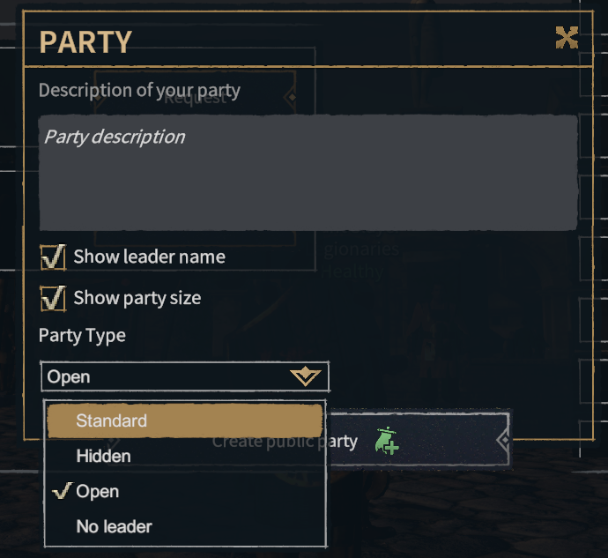The width and height of the screenshot is (608, 558).
Task: Toggle the Show leader name checkbox
Action: click(54, 257)
